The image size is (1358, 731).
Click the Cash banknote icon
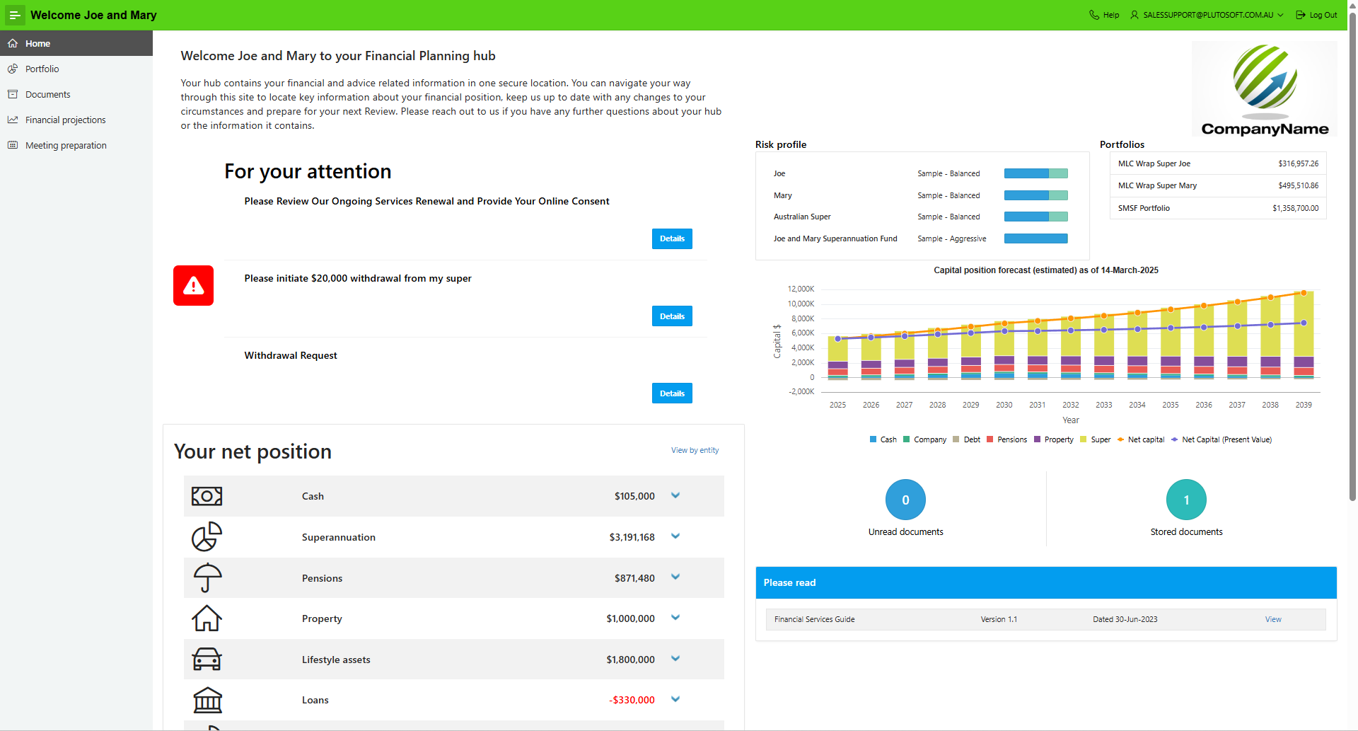click(207, 496)
